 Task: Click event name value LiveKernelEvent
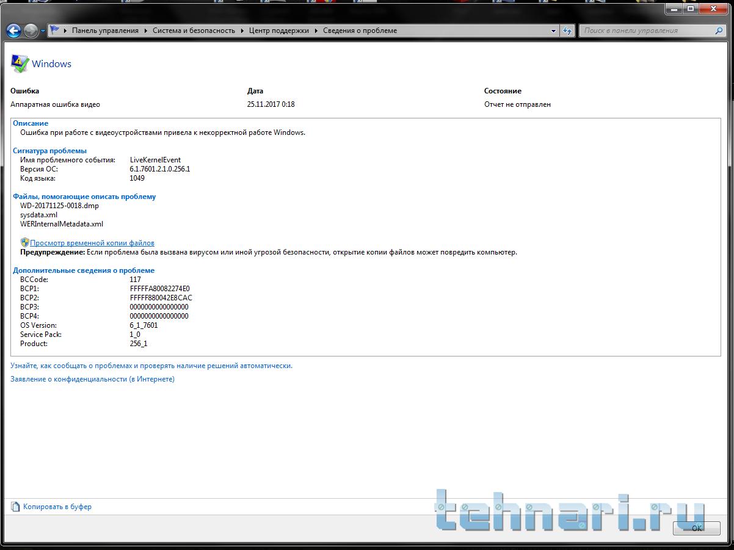tap(155, 160)
